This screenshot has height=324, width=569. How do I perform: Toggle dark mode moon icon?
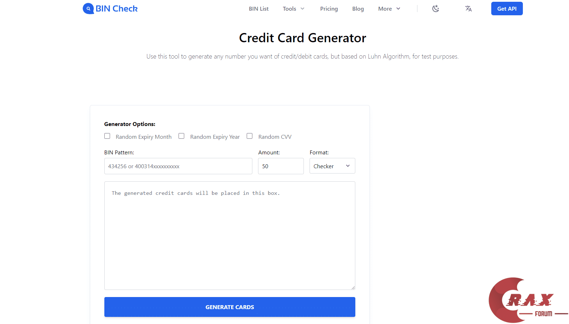pyautogui.click(x=436, y=9)
